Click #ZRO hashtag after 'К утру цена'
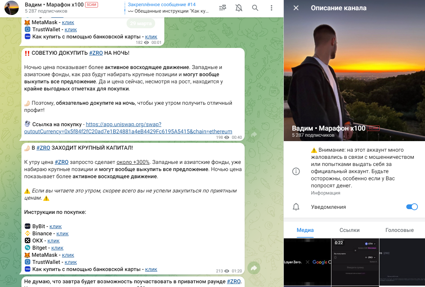425x287 pixels. [x=62, y=162]
